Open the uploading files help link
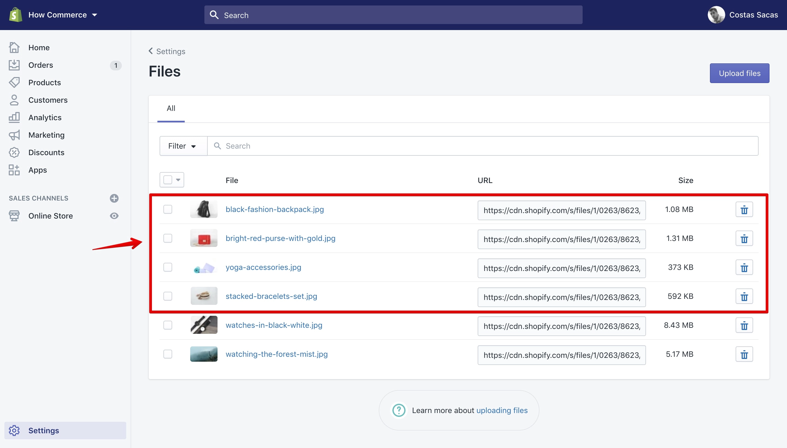The height and width of the screenshot is (448, 787). coord(502,410)
